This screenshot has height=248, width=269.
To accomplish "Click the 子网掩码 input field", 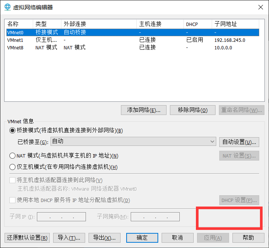I will 155,217.
